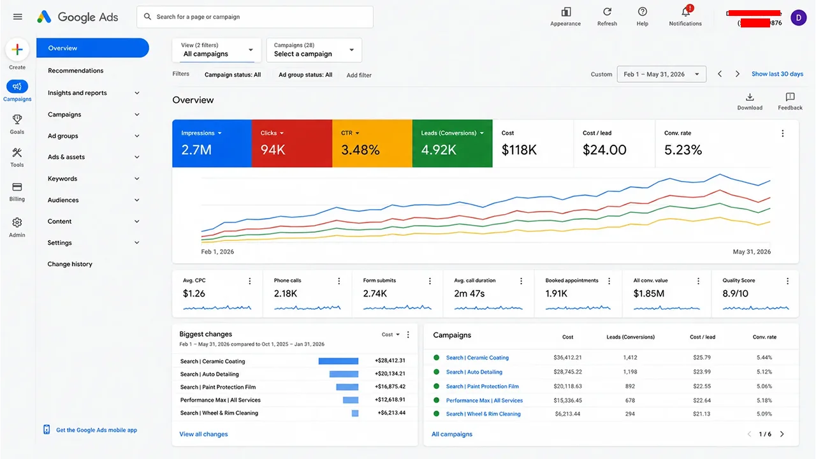
Task: Click the Cost $118K scorecard
Action: pos(533,143)
